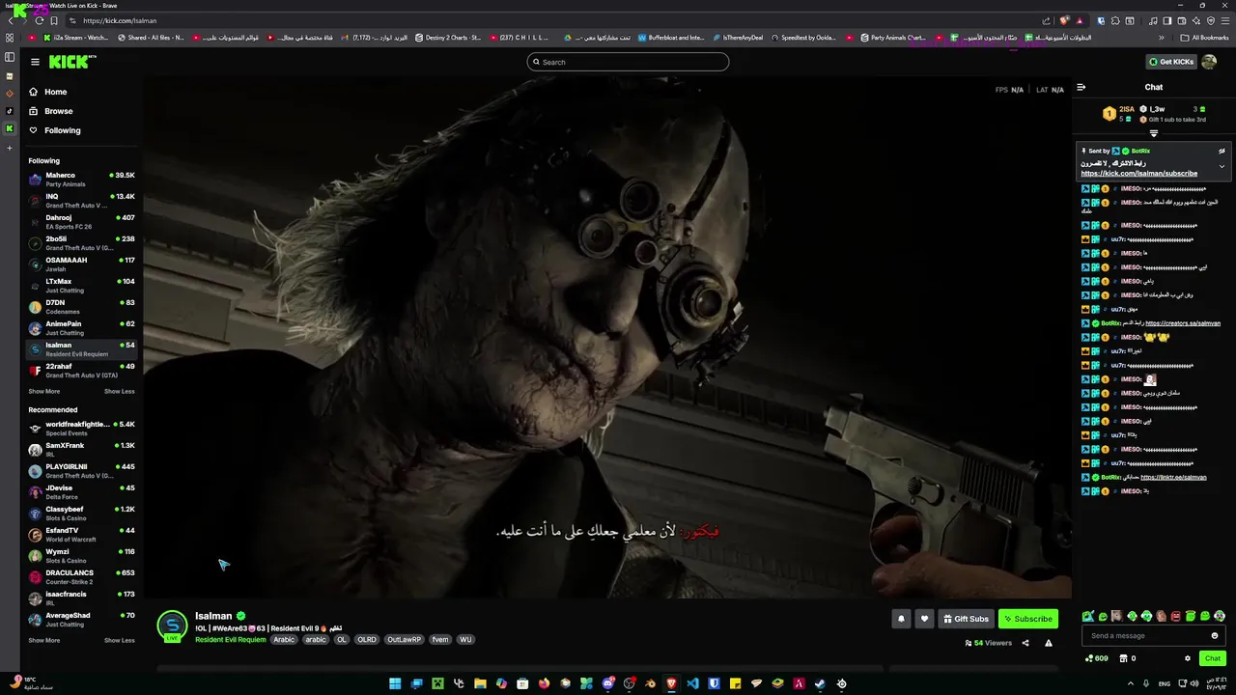The height and width of the screenshot is (695, 1236).
Task: Open OSAMAAAH channel in Following list
Action: (81, 264)
